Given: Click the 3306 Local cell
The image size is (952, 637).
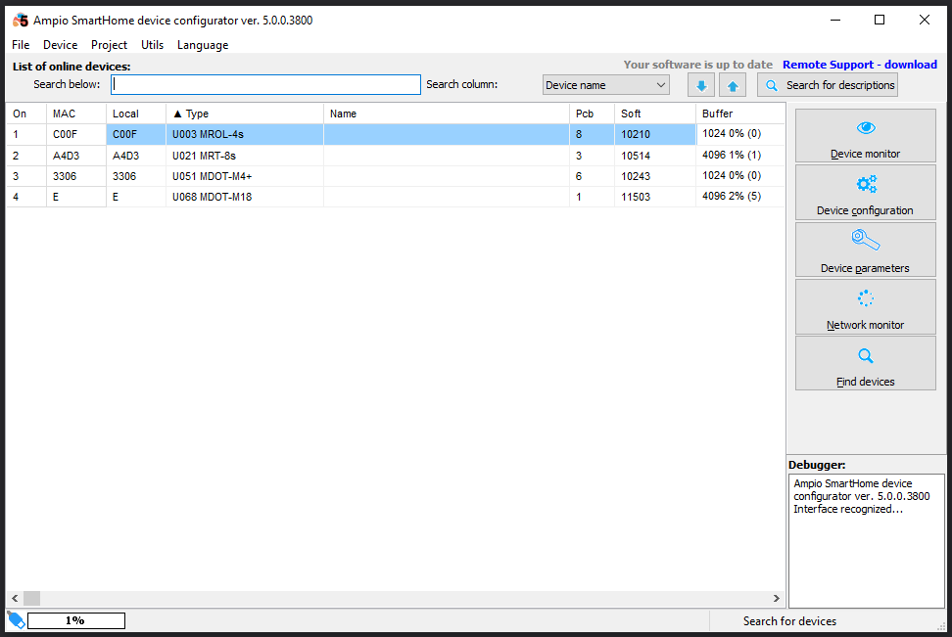Looking at the screenshot, I should (x=136, y=176).
